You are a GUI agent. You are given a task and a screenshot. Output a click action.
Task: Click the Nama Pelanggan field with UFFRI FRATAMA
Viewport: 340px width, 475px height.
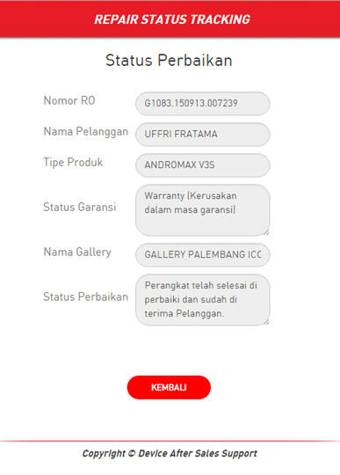203,135
